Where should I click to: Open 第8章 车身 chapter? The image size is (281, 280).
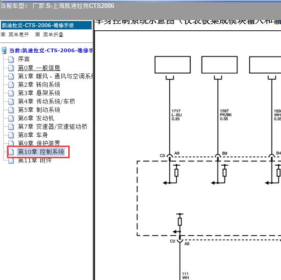pos(33,135)
